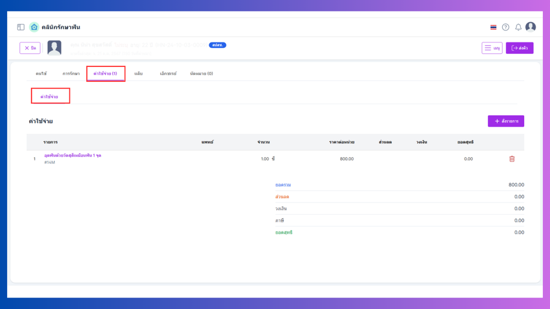
Task: Open the นัดหมาย (0) tab
Action: point(201,74)
